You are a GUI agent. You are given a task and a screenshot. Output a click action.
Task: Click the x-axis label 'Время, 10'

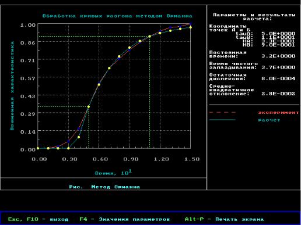(x=113, y=173)
